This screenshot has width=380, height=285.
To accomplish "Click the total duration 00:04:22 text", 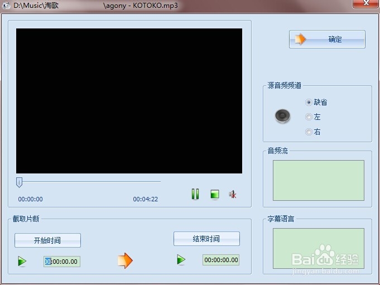I will (146, 199).
